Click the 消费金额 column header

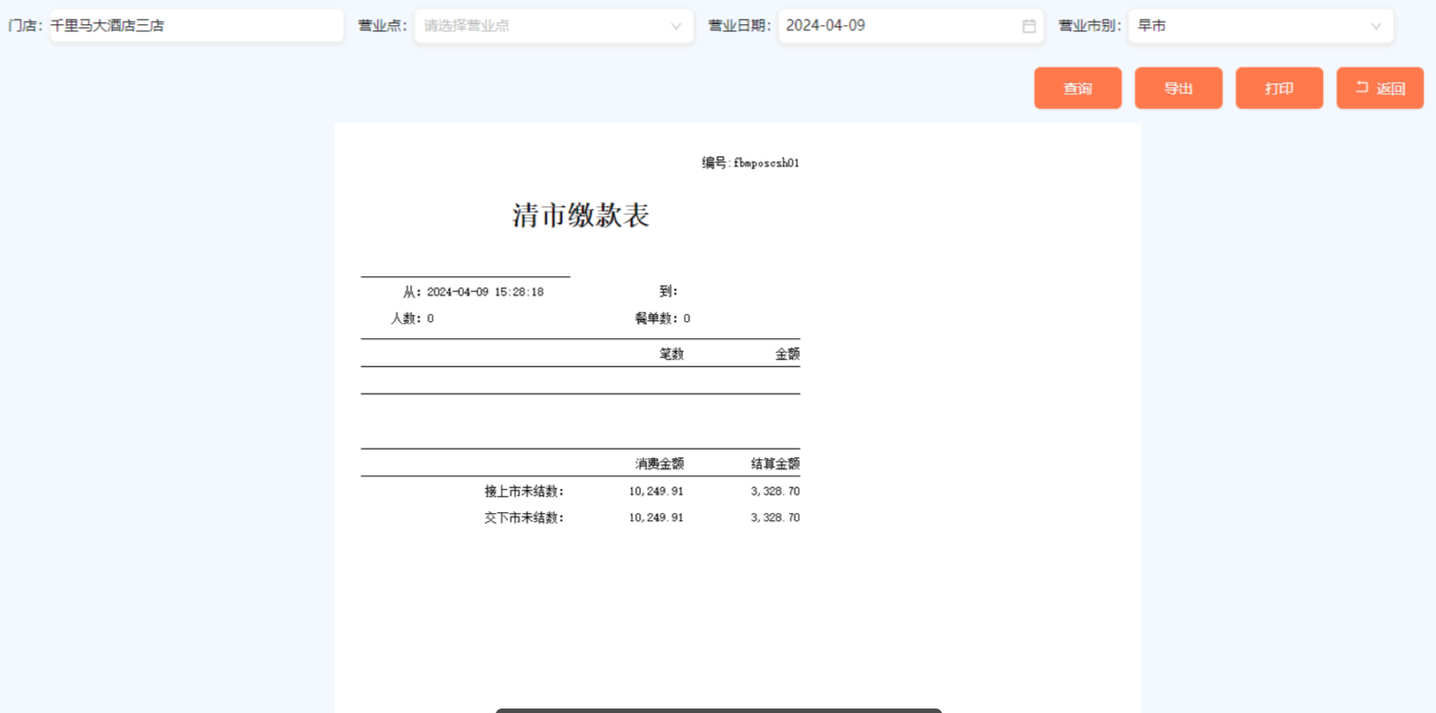tap(659, 464)
